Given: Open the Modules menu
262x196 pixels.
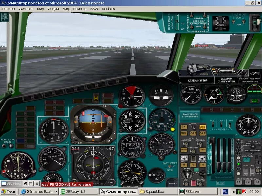Looking at the screenshot, I should [108, 9].
